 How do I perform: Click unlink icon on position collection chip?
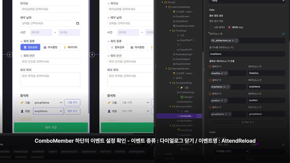[x=222, y=101]
